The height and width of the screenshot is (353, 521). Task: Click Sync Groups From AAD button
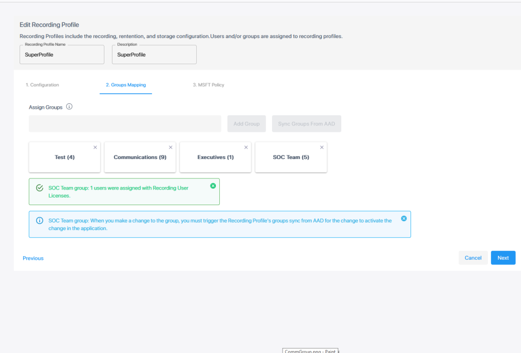click(306, 124)
